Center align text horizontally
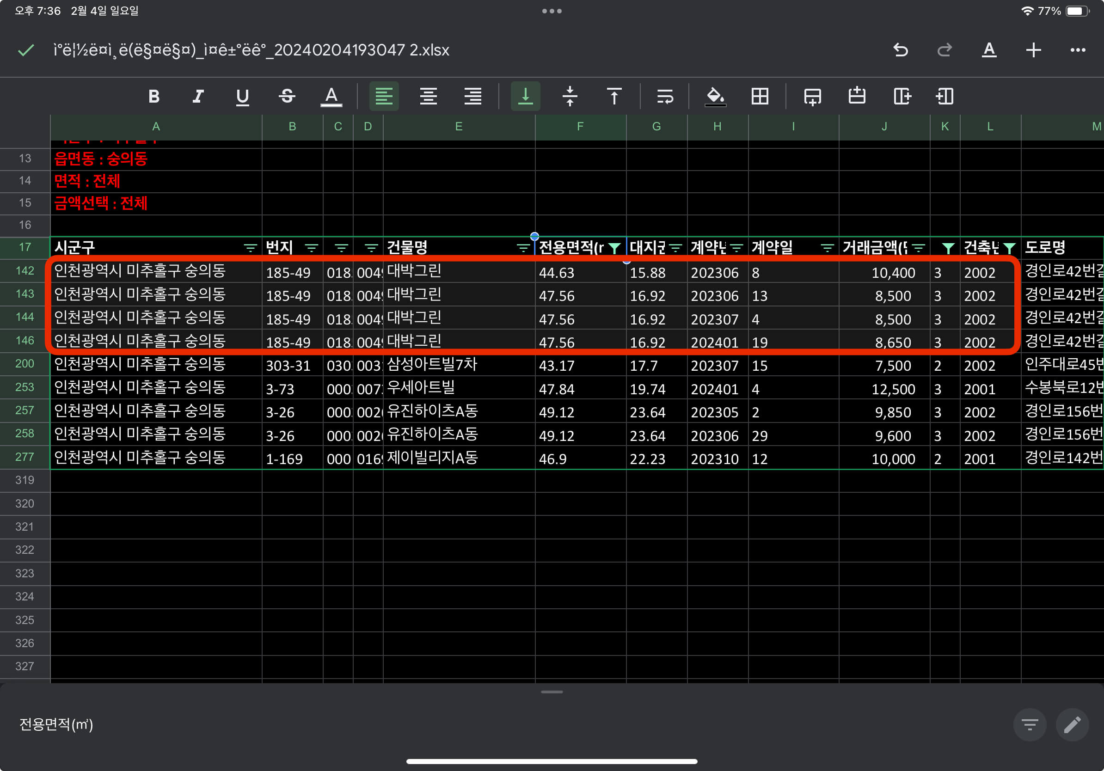 coord(428,97)
